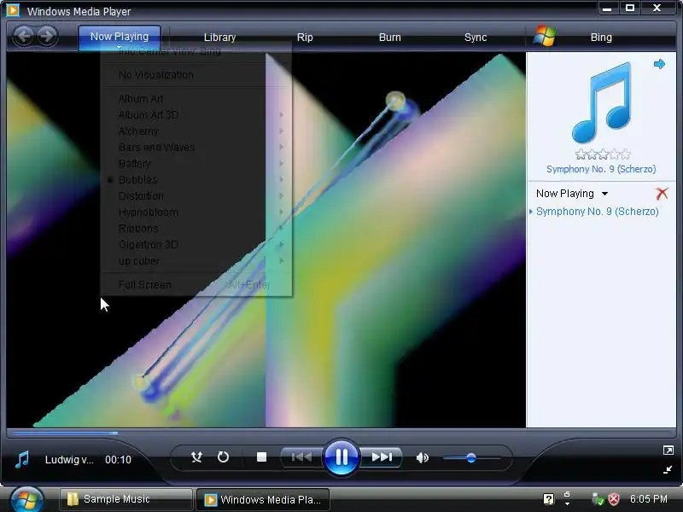Stop playback

coord(261,457)
